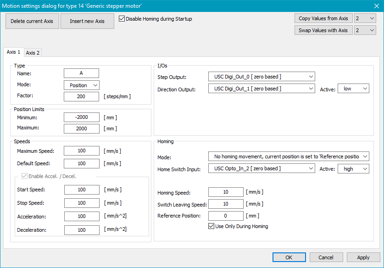Select the Axis 1 tab
Viewport: 384px width, 268px height.
[13, 52]
